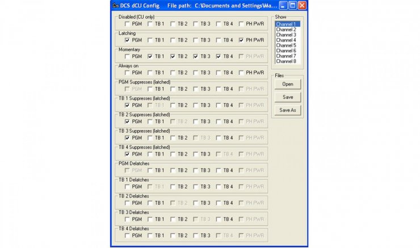The height and width of the screenshot is (248, 420).
Task: Check PGM in Disabled (CU only) group
Action: 127,24
